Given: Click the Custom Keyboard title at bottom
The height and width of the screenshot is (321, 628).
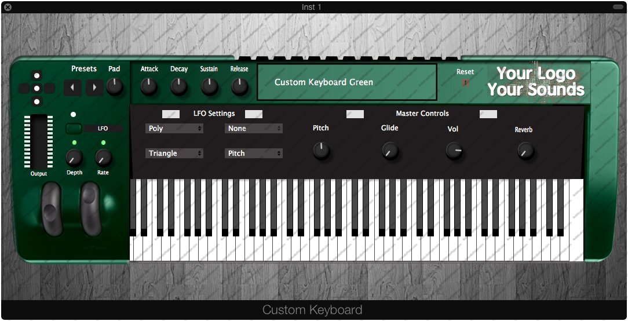Looking at the screenshot, I should 312,310.
